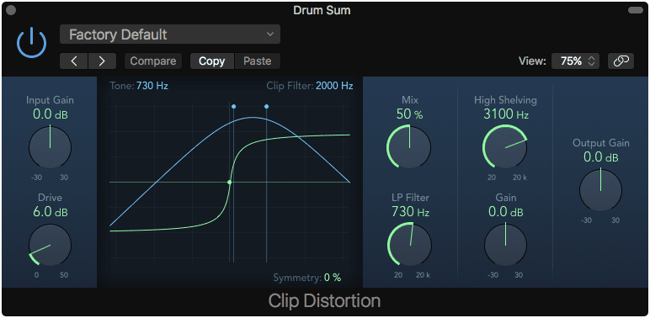Screen dimensions: 650x318
Task: Click the Drum Sum window title
Action: coord(322,10)
